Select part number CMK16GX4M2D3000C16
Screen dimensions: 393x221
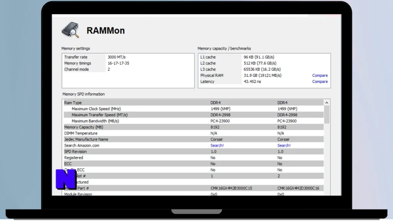[298, 188]
